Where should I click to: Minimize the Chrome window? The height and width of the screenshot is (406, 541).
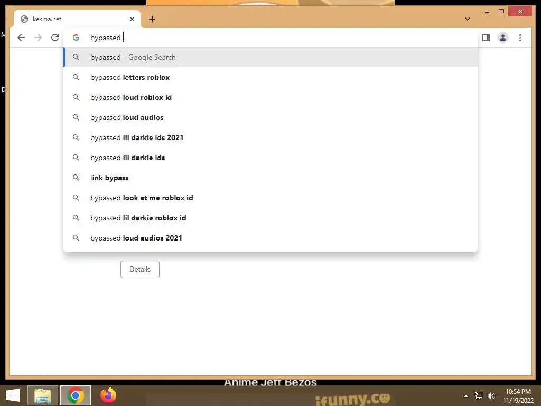[487, 12]
